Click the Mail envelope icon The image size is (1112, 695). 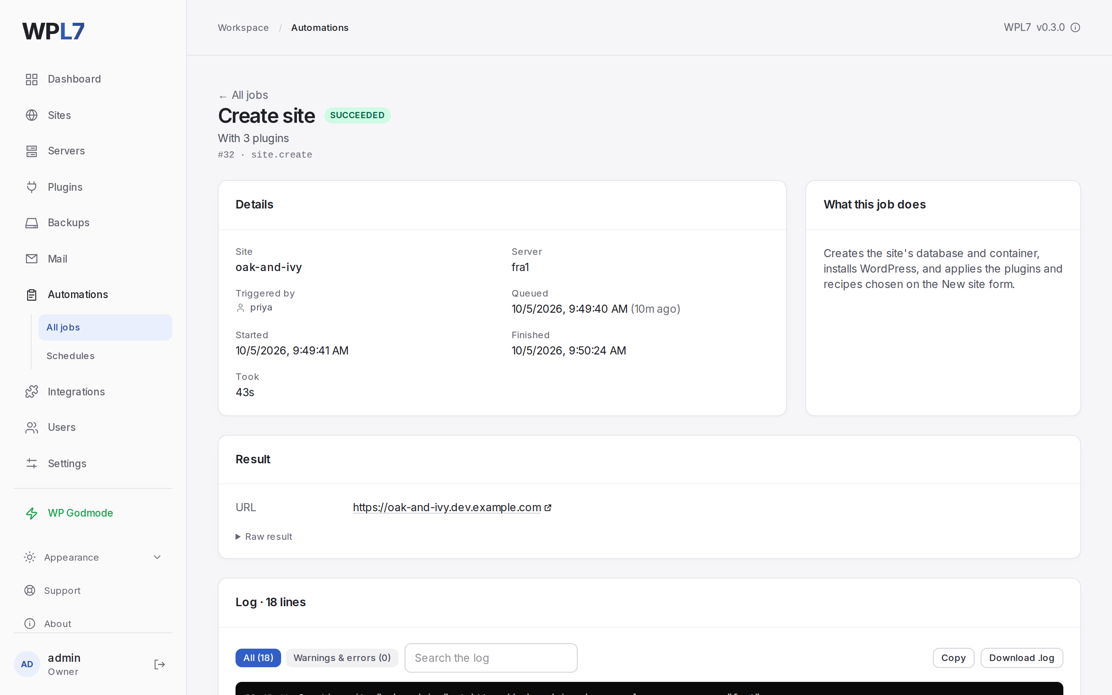click(32, 259)
